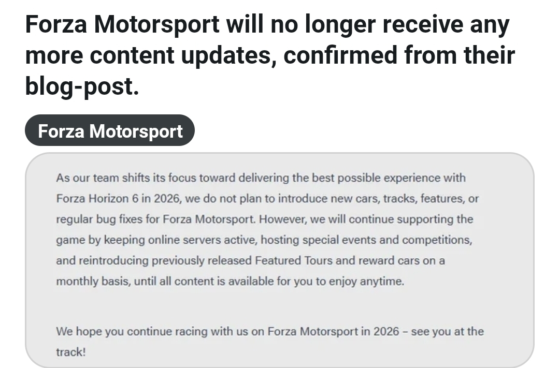Click 'hosting special events and competitions' text

point(366,240)
